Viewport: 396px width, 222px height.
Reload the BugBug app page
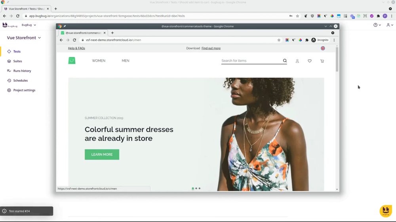pyautogui.click(x=18, y=16)
